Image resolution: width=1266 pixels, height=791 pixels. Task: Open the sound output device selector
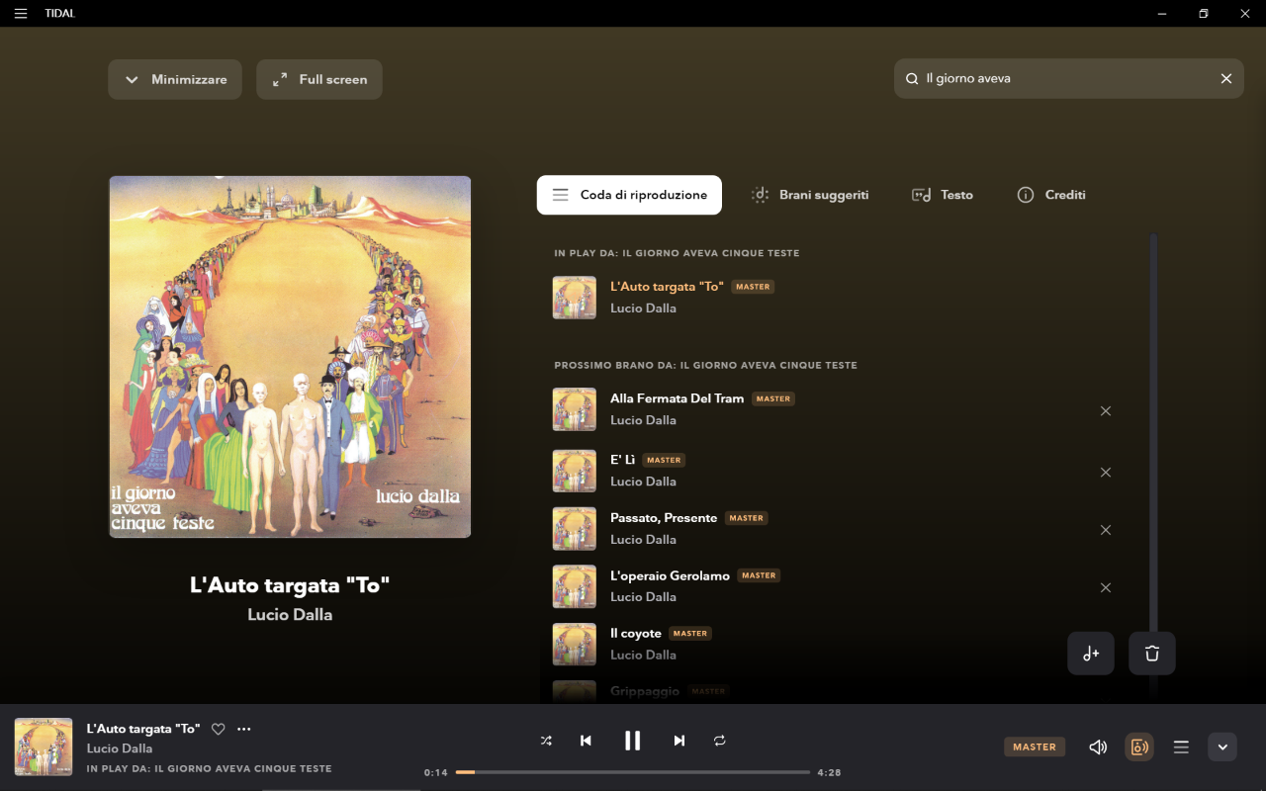click(1139, 747)
